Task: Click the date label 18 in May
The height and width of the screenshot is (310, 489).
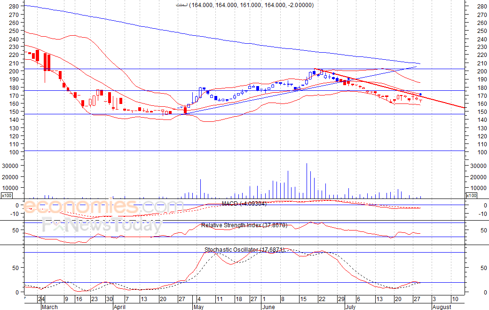Action: click(238, 299)
